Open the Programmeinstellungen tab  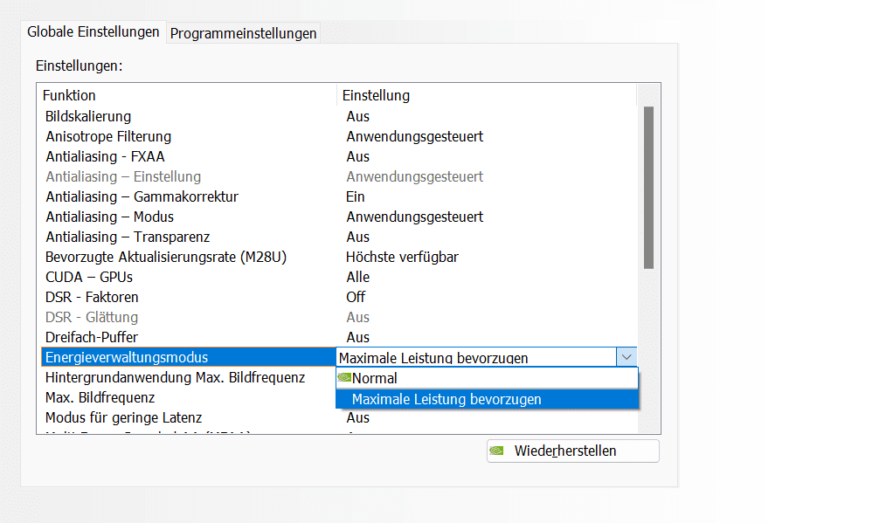(243, 33)
